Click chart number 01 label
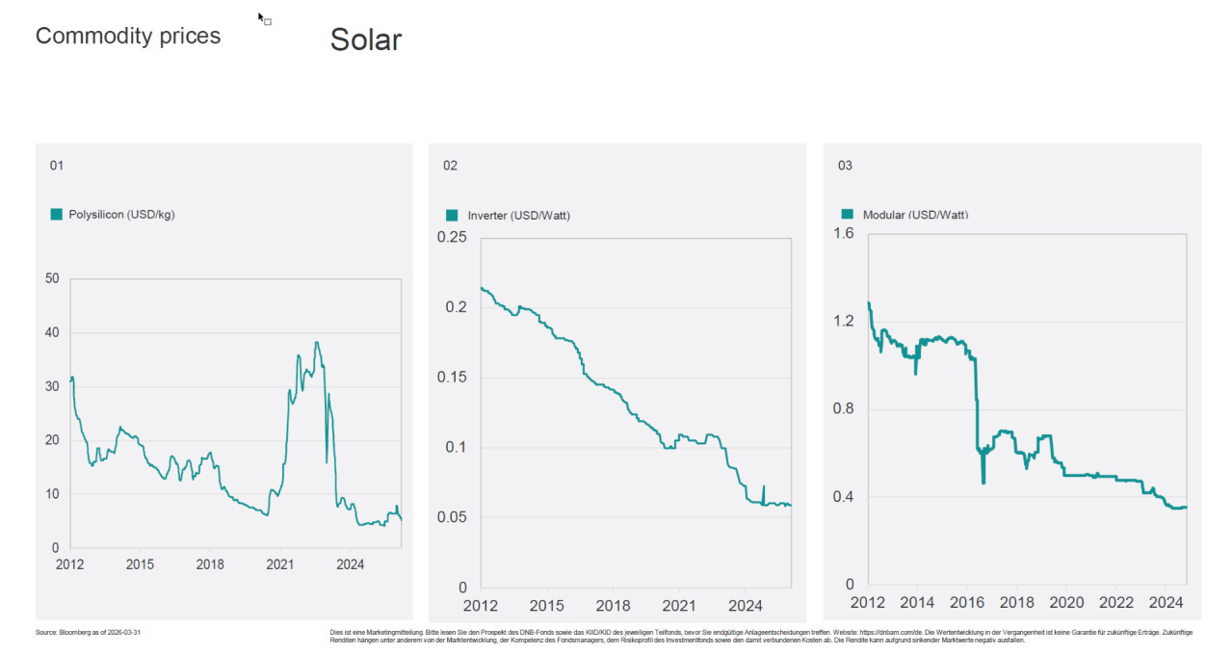Image resolution: width=1232 pixels, height=654 pixels. (x=57, y=166)
